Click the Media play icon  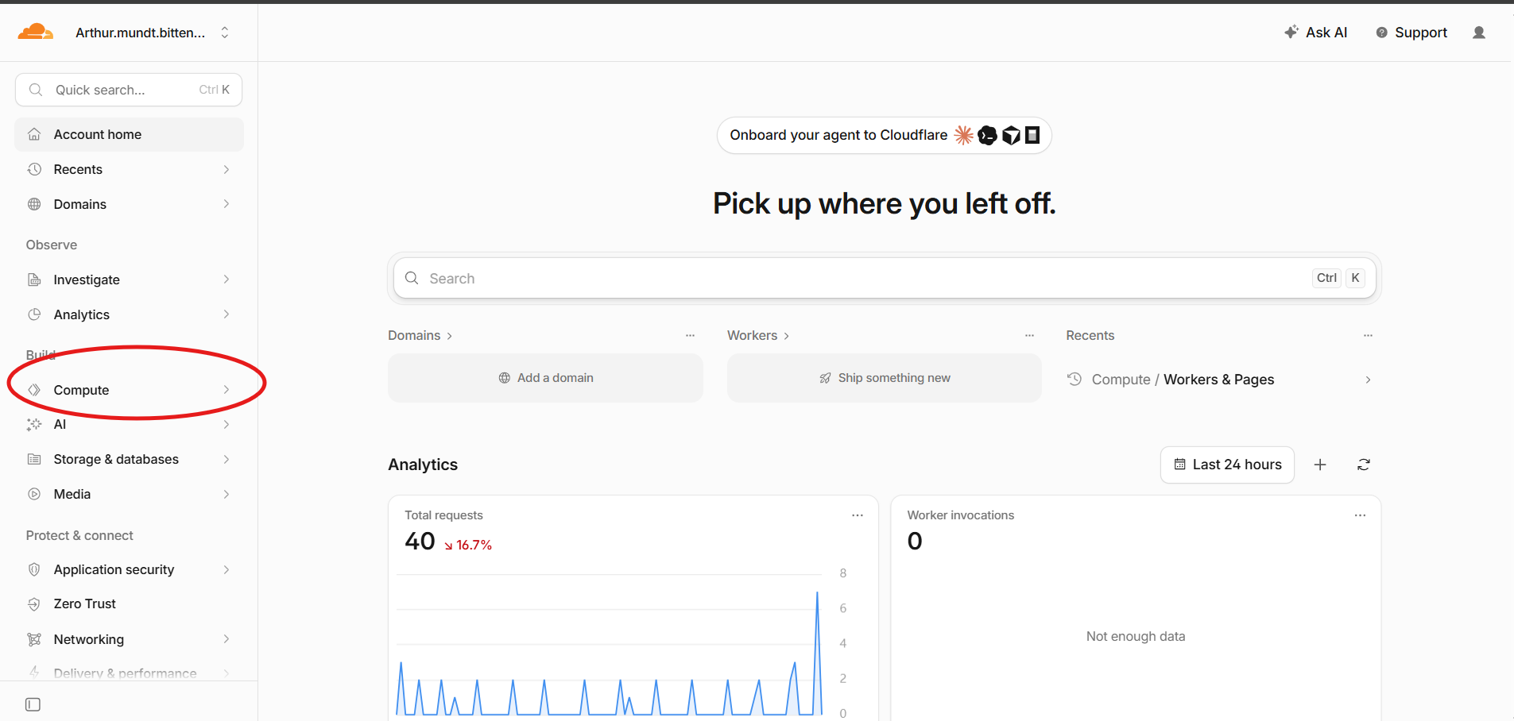click(x=34, y=494)
